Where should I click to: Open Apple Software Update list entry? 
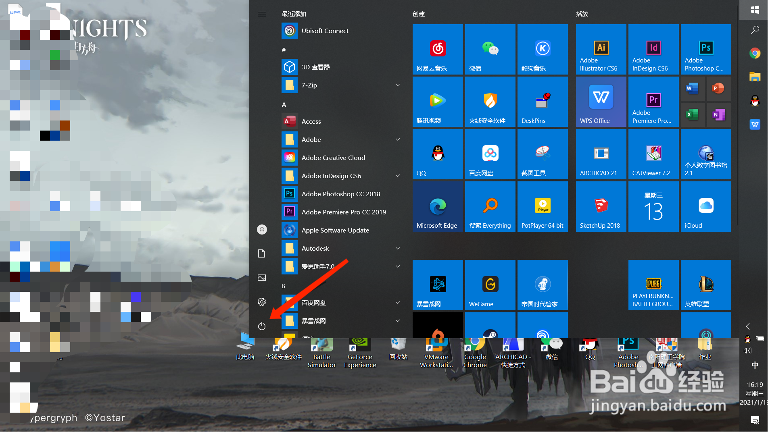tap(341, 230)
